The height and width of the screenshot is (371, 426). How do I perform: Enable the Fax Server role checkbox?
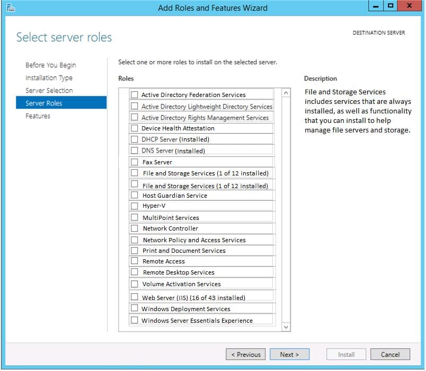click(x=134, y=162)
